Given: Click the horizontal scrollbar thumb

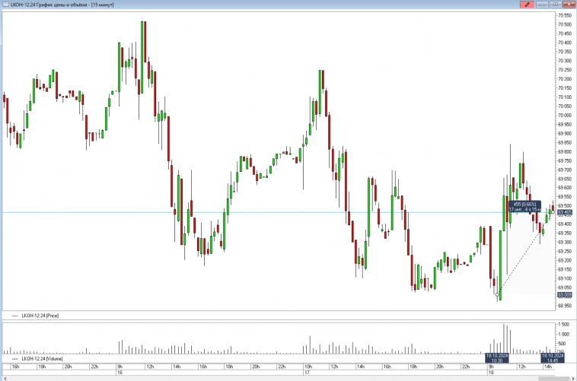Looking at the screenshot, I should tap(553, 379).
